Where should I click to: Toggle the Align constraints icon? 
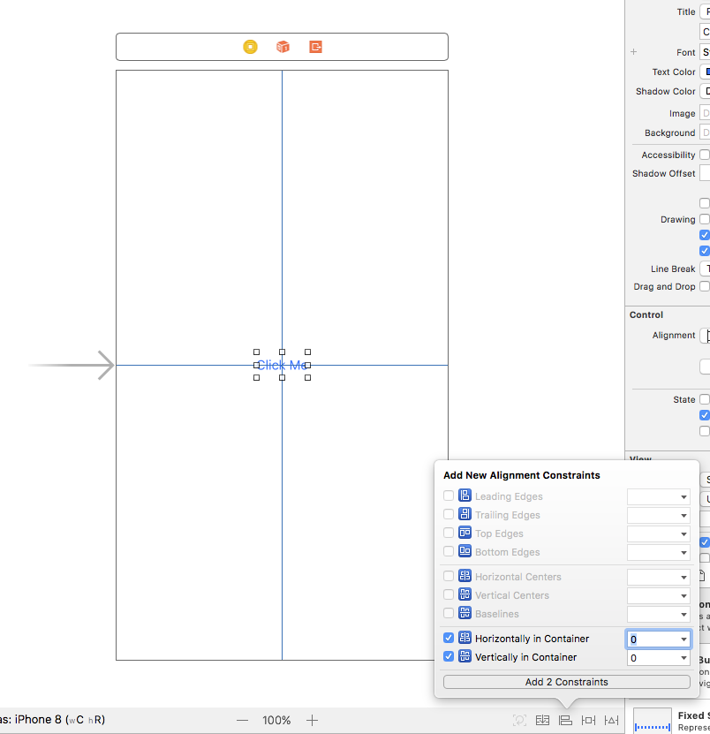[x=566, y=720]
